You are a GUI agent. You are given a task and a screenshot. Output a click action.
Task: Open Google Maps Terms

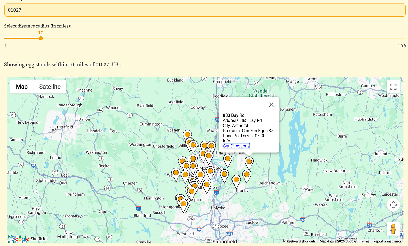[x=365, y=241]
